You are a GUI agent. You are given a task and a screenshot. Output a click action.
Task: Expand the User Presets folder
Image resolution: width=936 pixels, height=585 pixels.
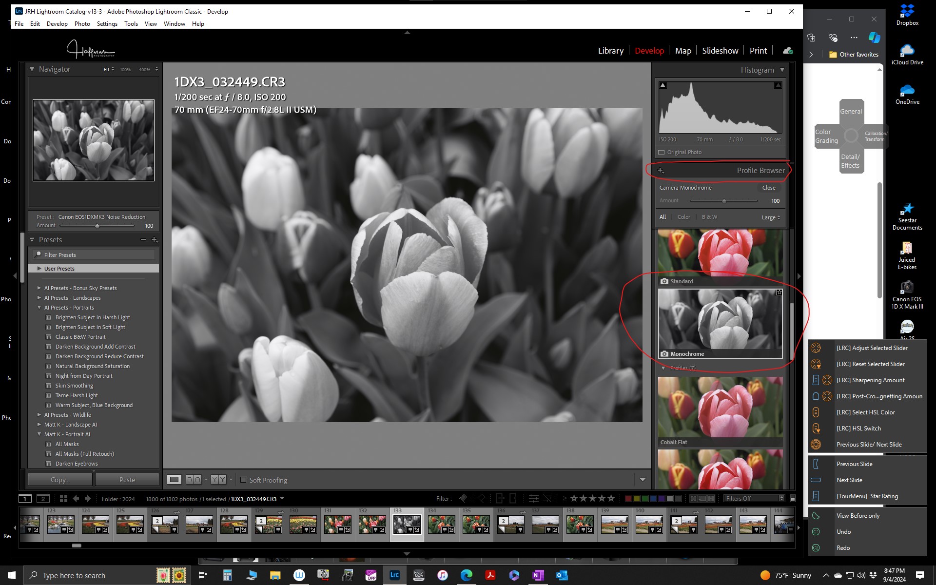pos(39,268)
